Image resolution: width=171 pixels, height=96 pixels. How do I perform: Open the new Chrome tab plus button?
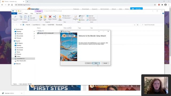(27, 2)
